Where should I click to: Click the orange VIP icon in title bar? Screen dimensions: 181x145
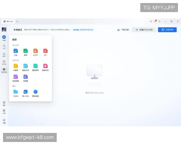click(151, 21)
